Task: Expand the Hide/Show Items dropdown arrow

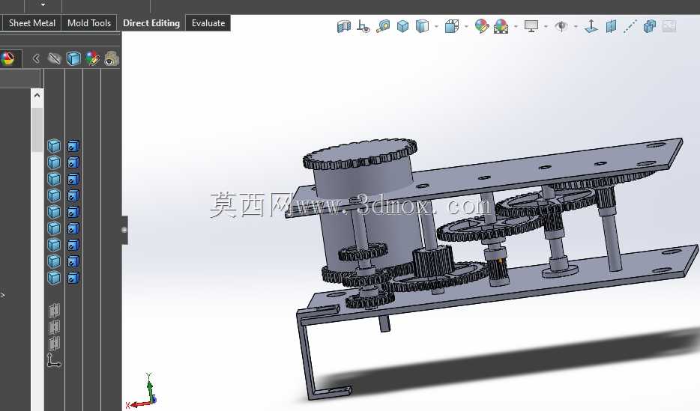Action: 576,27
